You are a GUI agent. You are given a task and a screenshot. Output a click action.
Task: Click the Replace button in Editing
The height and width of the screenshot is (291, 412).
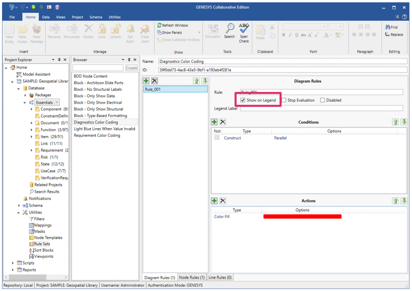pyautogui.click(x=394, y=35)
